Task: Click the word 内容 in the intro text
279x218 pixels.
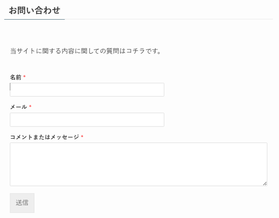Action: click(x=62, y=51)
